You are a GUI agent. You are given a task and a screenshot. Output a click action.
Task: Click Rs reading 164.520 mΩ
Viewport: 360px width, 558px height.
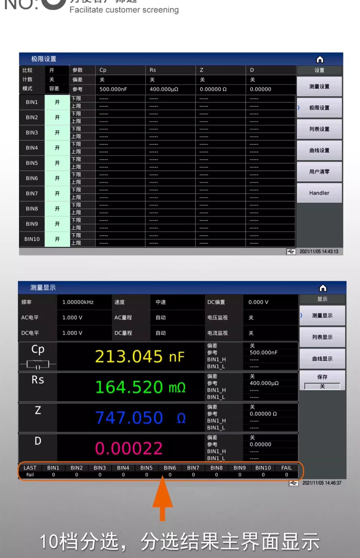click(x=141, y=387)
